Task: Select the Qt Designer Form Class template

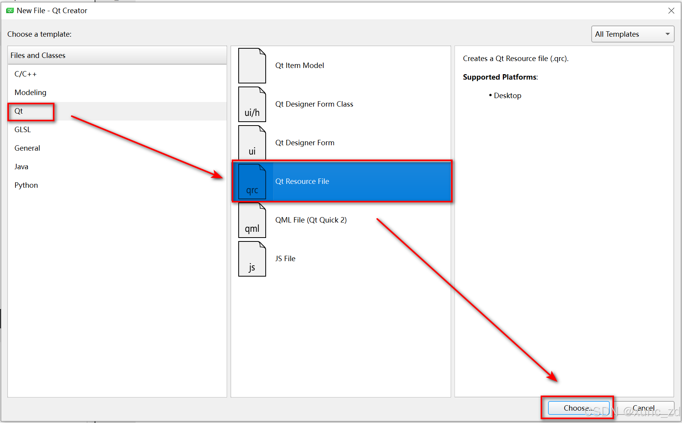Action: click(x=341, y=104)
